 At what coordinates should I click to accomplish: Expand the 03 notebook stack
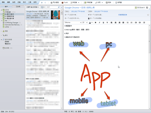point(2,18)
